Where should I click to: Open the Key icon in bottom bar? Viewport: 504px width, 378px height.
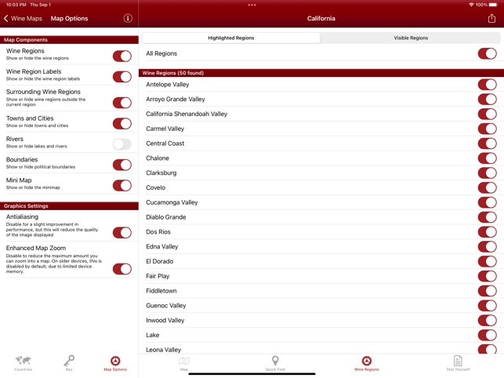pos(69,362)
